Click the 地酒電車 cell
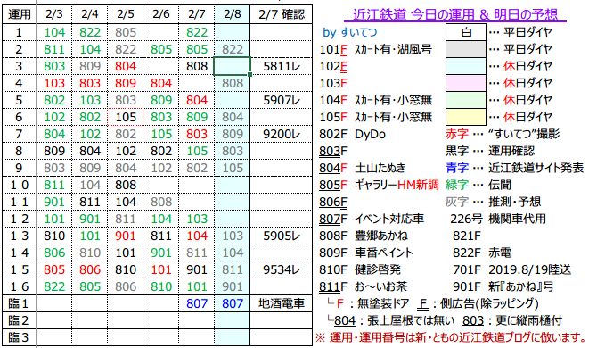 pyautogui.click(x=282, y=303)
